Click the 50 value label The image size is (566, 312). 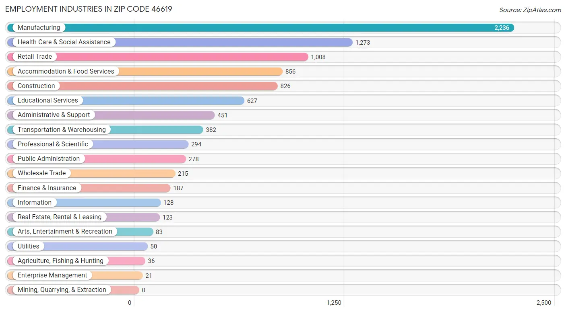point(154,246)
